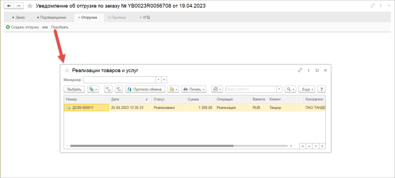Select the Отгрузка tab

89,17
